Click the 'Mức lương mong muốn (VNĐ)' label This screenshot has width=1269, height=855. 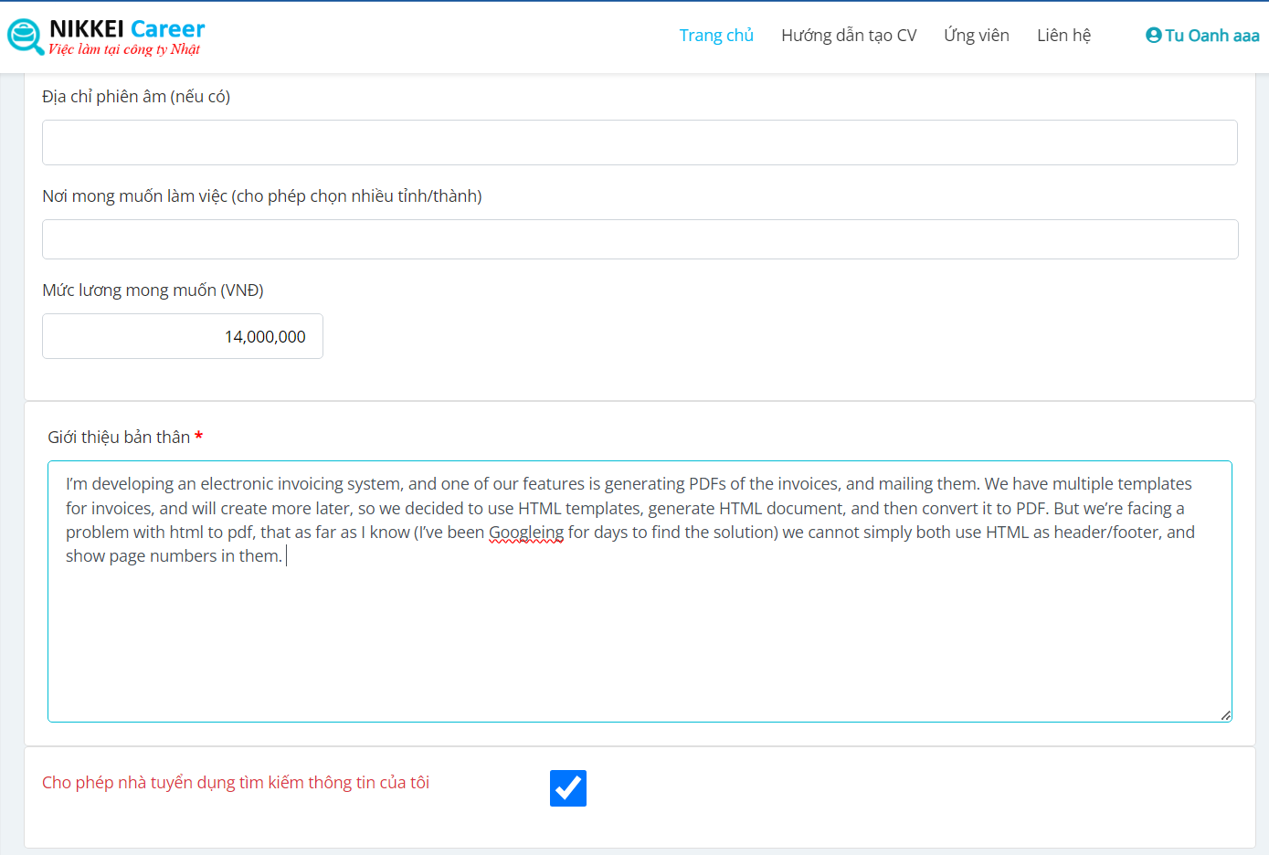click(153, 290)
